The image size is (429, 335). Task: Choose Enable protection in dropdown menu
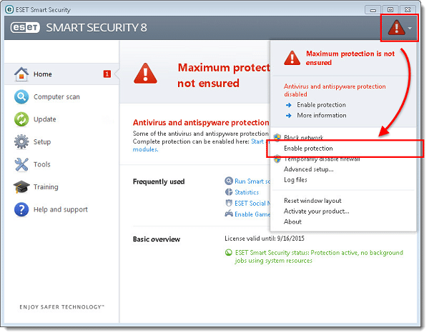point(308,149)
